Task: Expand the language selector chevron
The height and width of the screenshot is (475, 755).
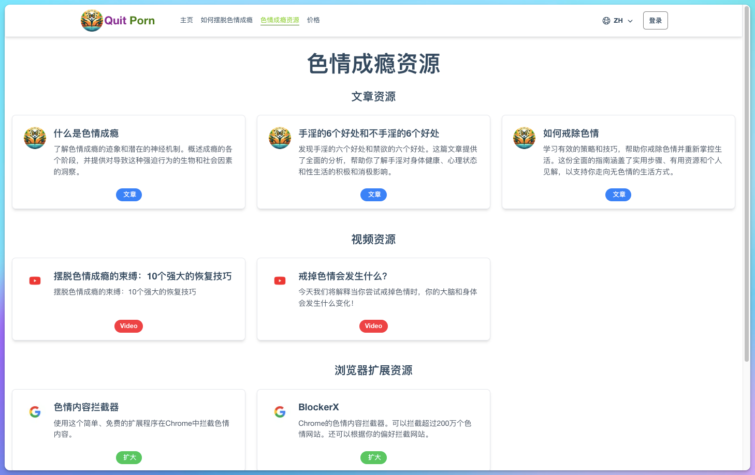Action: click(630, 21)
